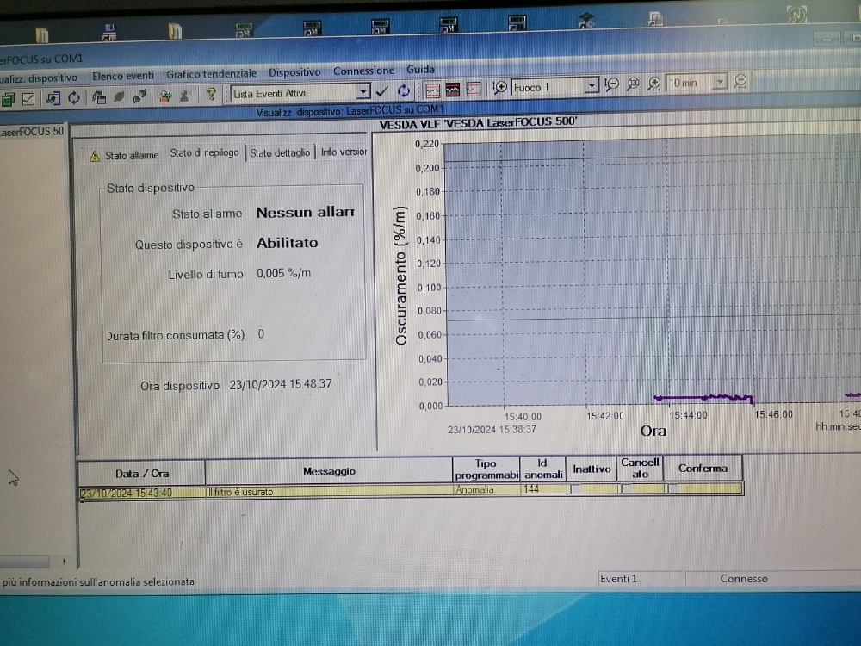Tick the Conferma checkbox in the filter anomaly row
The height and width of the screenshot is (646, 861).
coord(672,488)
